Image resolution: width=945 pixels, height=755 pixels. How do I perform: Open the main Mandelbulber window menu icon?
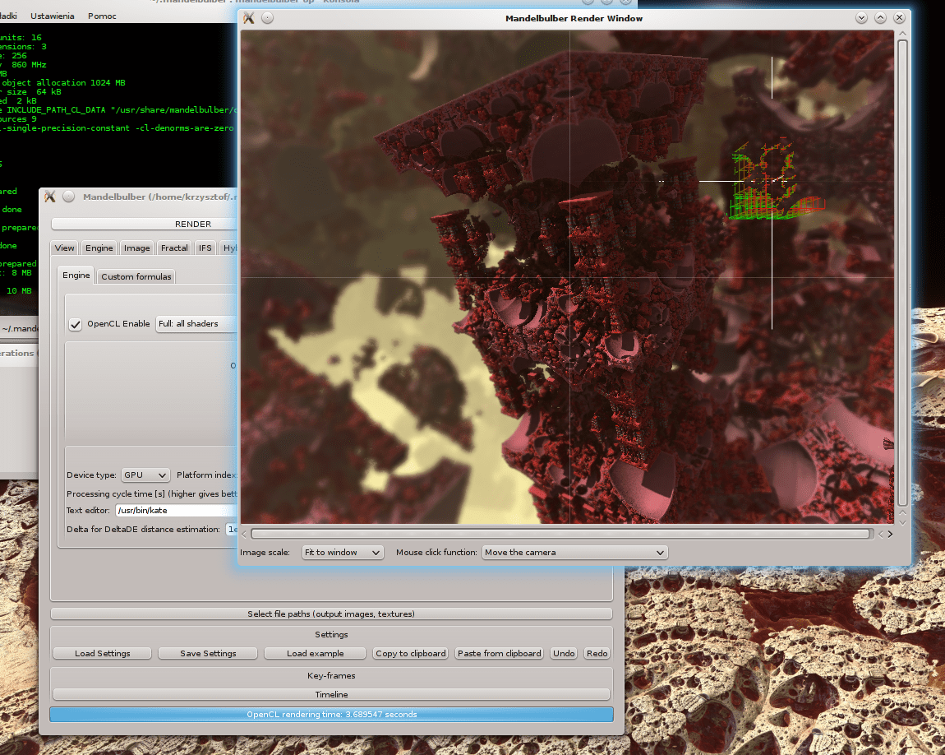point(50,197)
